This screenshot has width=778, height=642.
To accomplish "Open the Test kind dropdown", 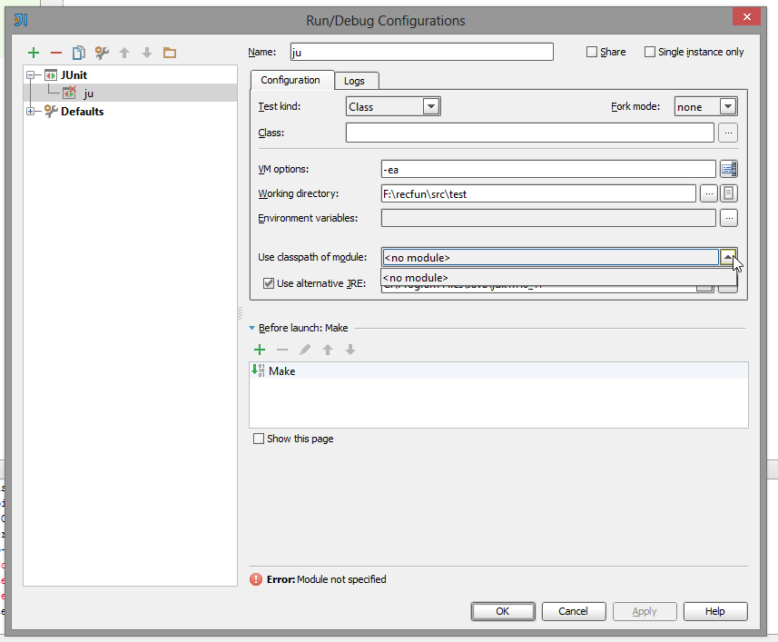I will click(431, 106).
